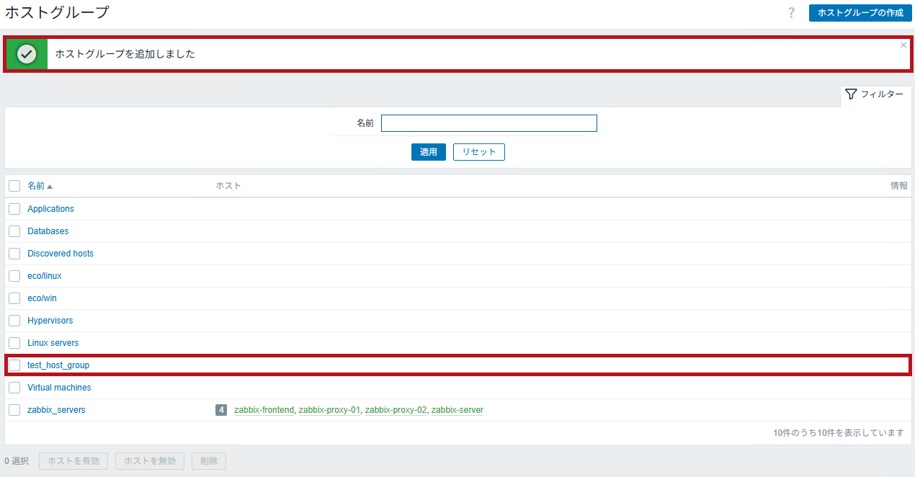Tick the select-all checkbox in header
Viewport: 915px width, 477px height.
coord(14,186)
